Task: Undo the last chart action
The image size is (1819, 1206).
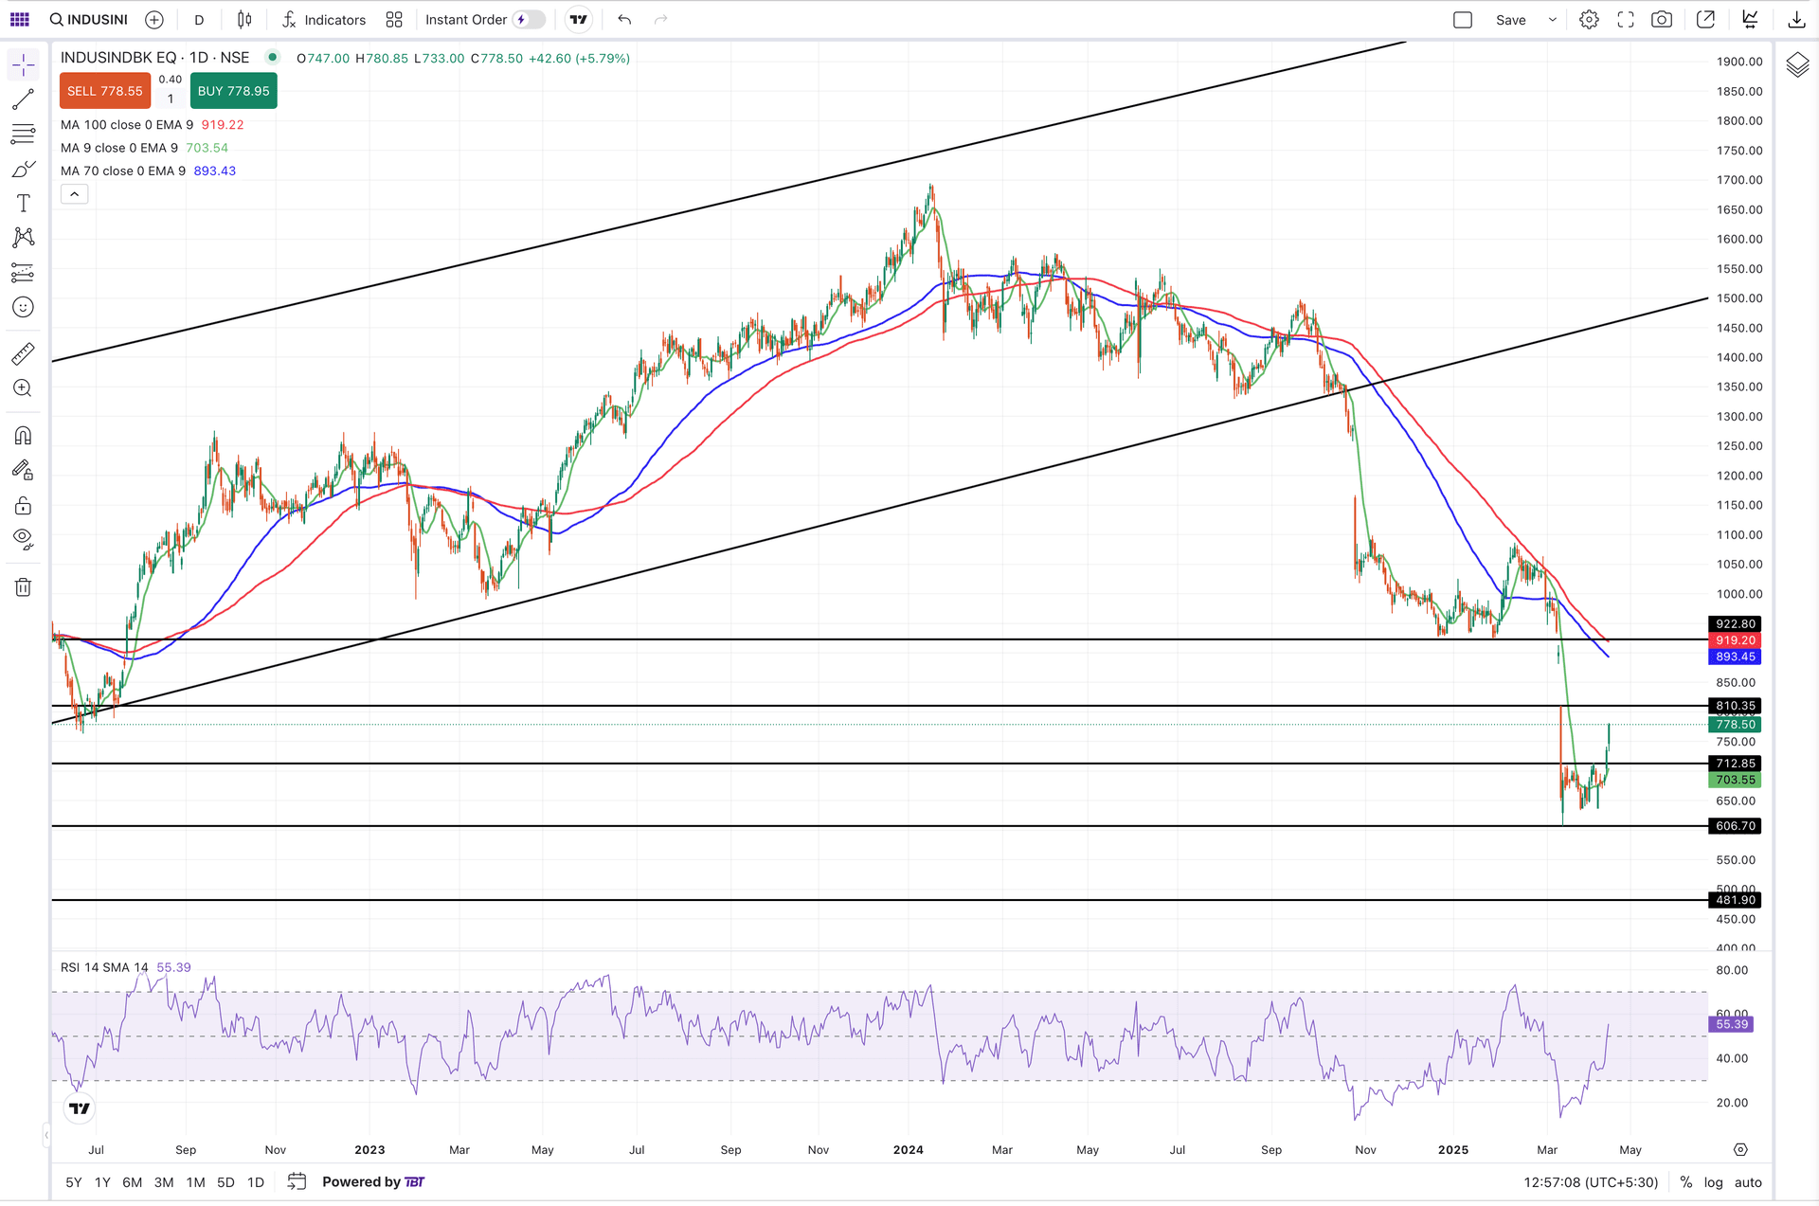Action: [624, 19]
